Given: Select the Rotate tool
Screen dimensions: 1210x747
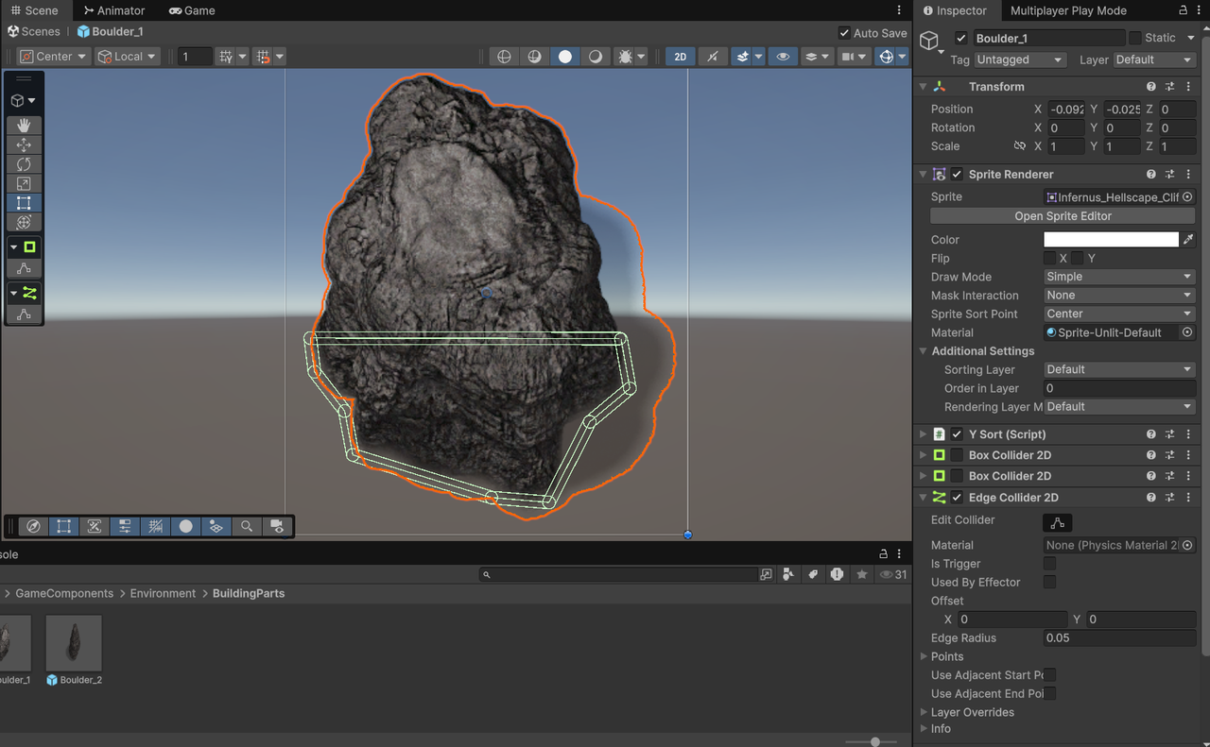Looking at the screenshot, I should pos(24,164).
